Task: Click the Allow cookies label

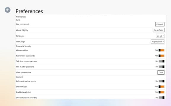Action: [22, 50]
